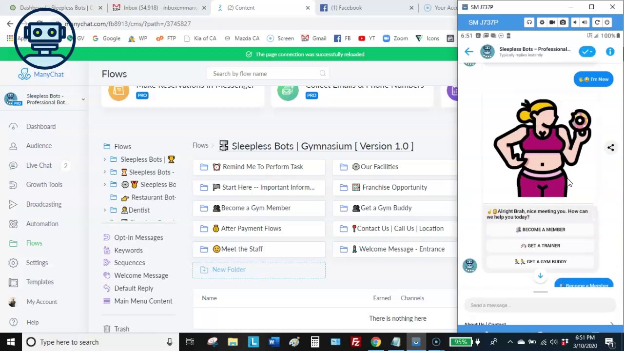This screenshot has height=351, width=624.
Task: Raise volume in SM J737P toolbar
Action: pyautogui.click(x=585, y=22)
